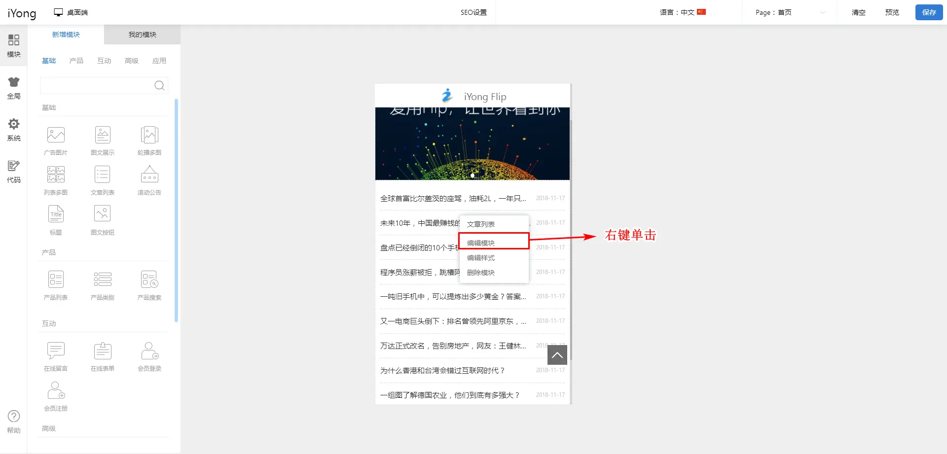Click the module search input field
The width and height of the screenshot is (947, 454).
pos(96,86)
